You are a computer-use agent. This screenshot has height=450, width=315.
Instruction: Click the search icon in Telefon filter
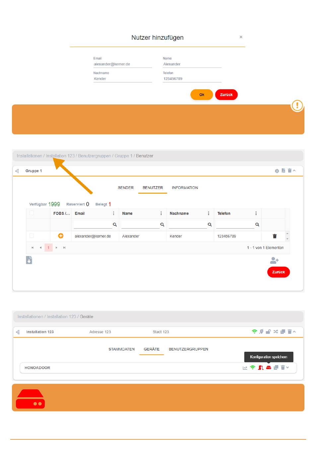click(257, 225)
